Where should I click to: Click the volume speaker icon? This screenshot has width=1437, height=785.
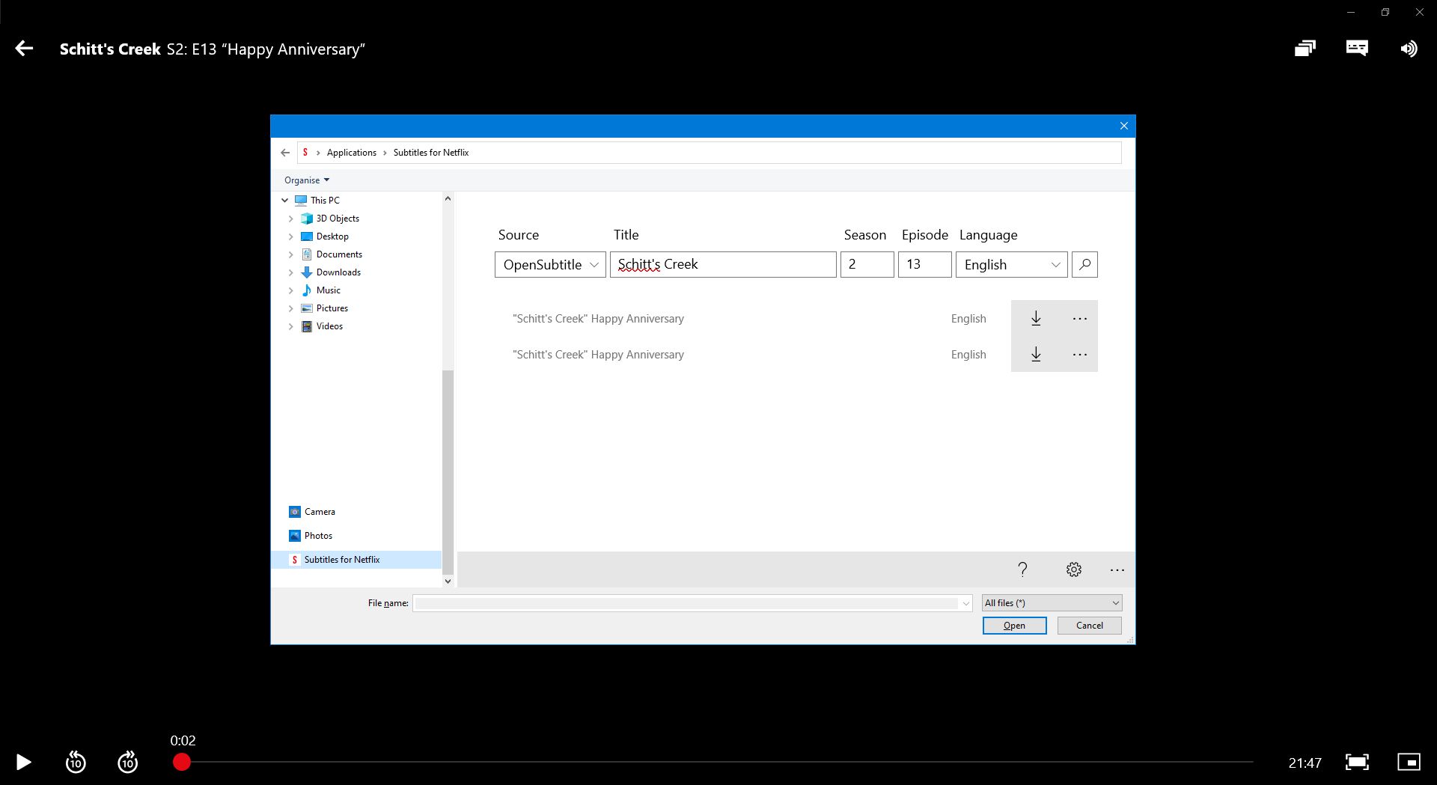1409,49
